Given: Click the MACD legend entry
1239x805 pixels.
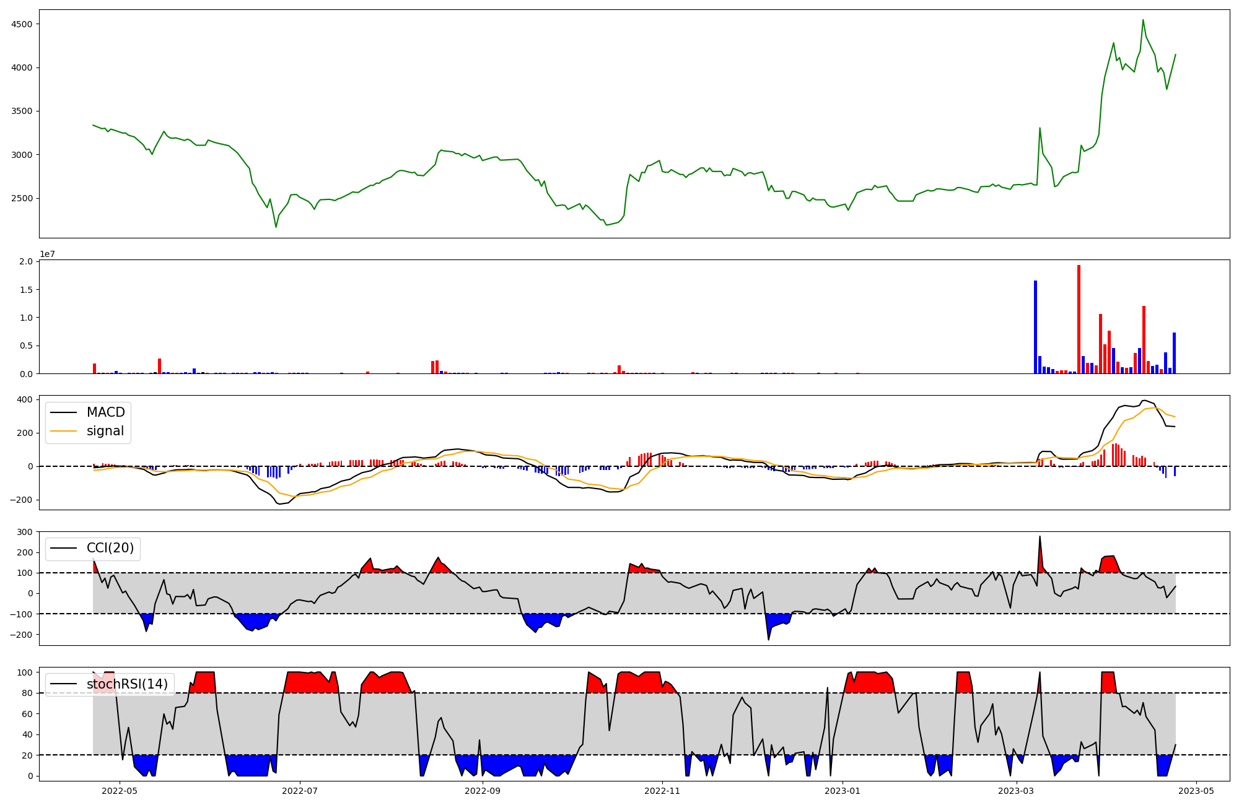Looking at the screenshot, I should pos(105,412).
